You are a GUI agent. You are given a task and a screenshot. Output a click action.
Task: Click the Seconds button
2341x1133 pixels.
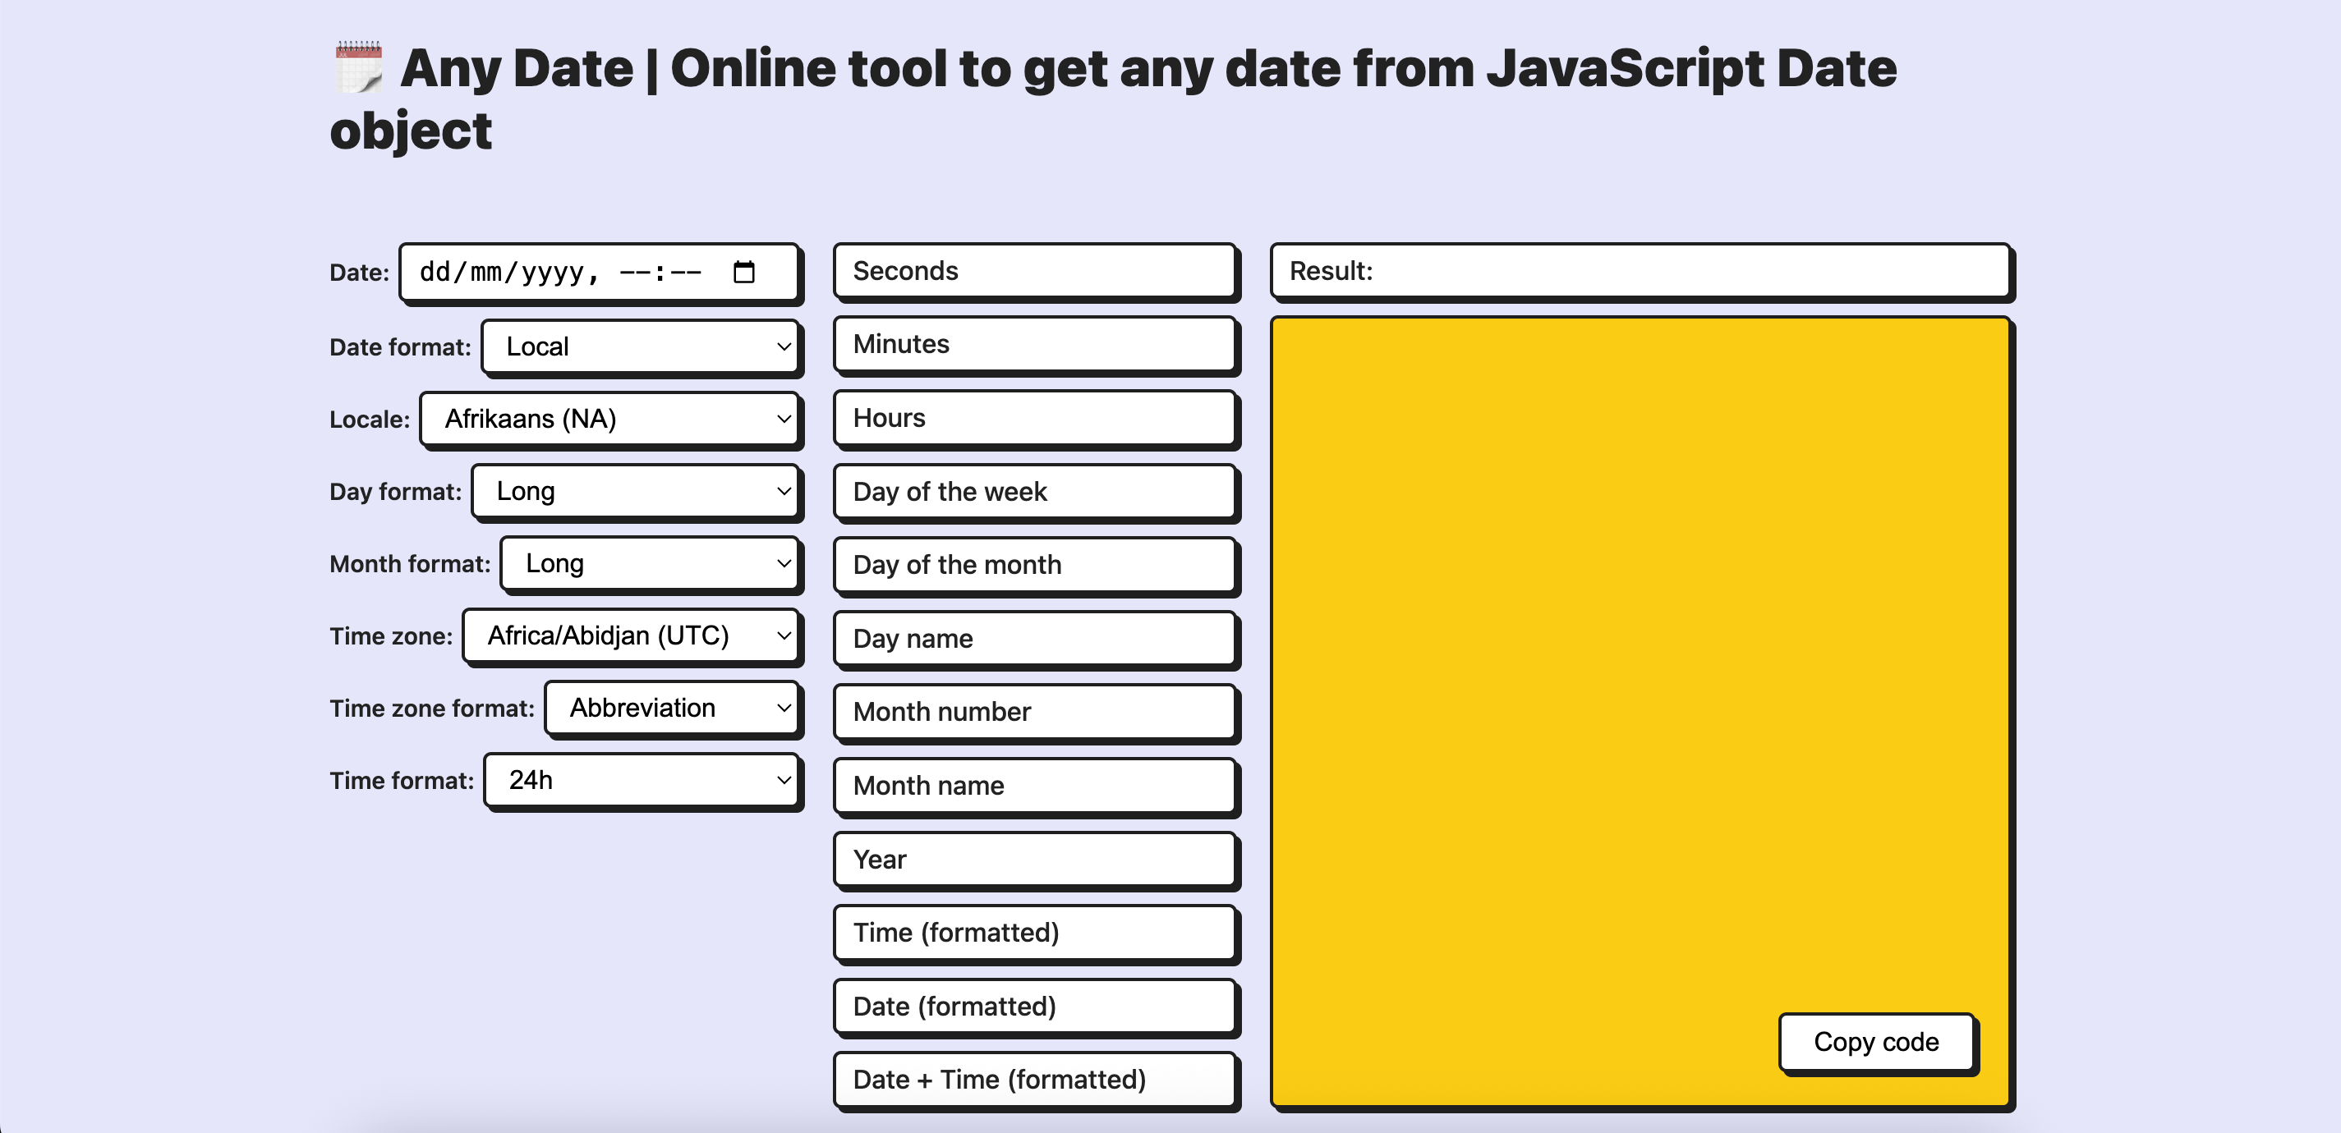1035,271
